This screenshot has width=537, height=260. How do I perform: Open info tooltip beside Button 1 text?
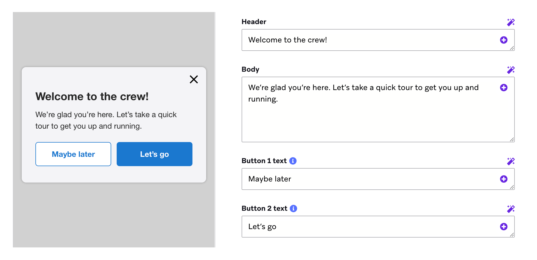point(293,161)
